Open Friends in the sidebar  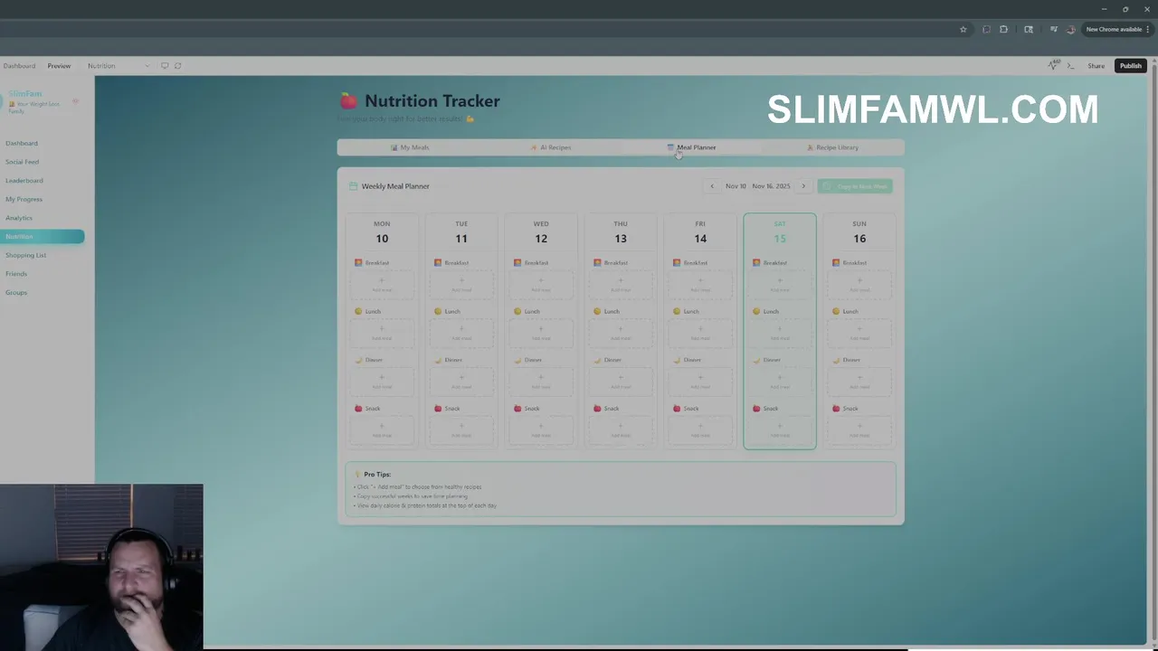tap(16, 274)
